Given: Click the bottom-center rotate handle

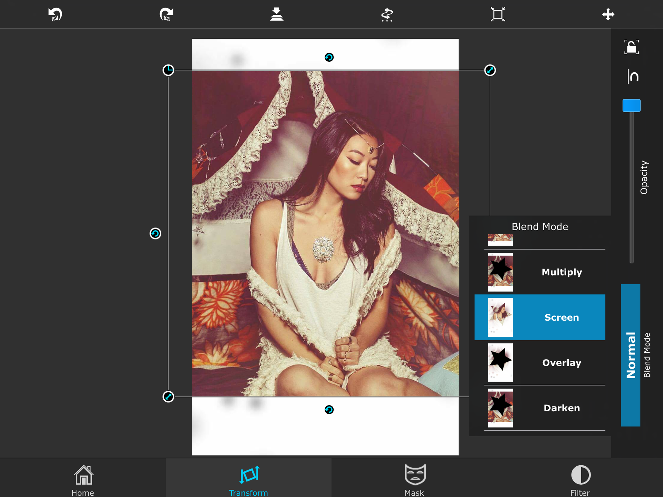Looking at the screenshot, I should coord(329,410).
